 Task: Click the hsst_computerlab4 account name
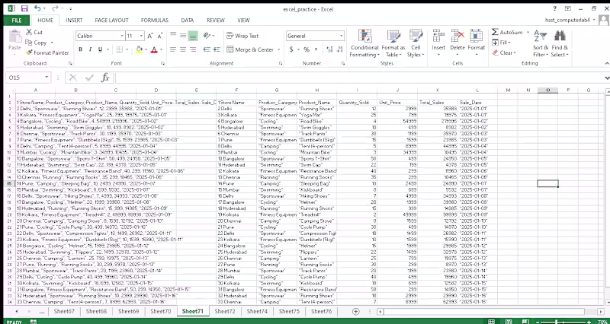pyautogui.click(x=567, y=20)
